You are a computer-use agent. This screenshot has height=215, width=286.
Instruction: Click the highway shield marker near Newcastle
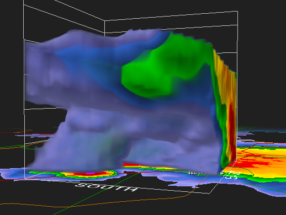pyautogui.click(x=233, y=175)
